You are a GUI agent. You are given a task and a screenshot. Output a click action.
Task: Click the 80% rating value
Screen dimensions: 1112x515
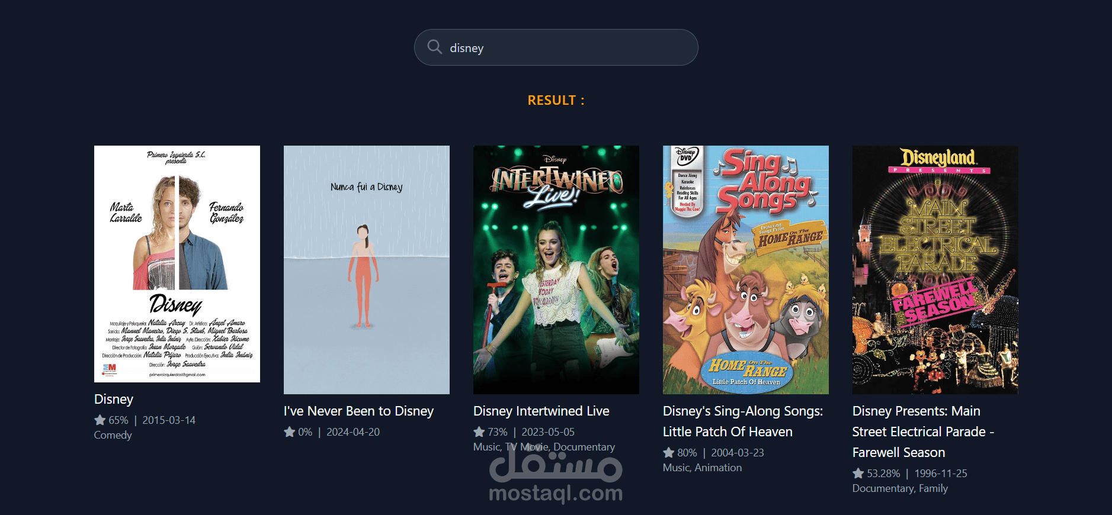pos(687,453)
